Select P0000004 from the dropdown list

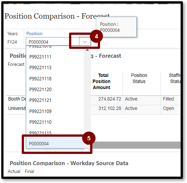click(x=55, y=143)
